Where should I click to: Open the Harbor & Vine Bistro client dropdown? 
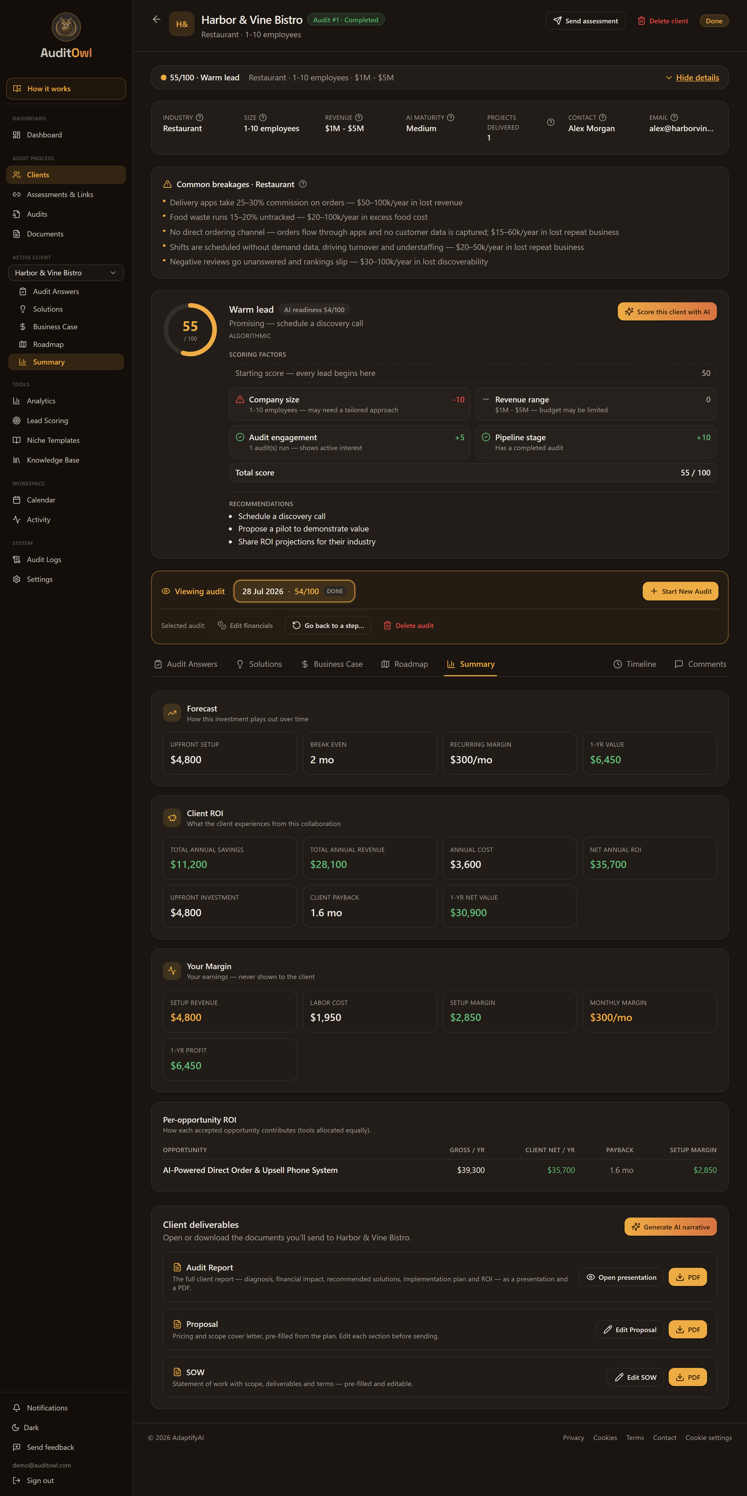click(66, 273)
